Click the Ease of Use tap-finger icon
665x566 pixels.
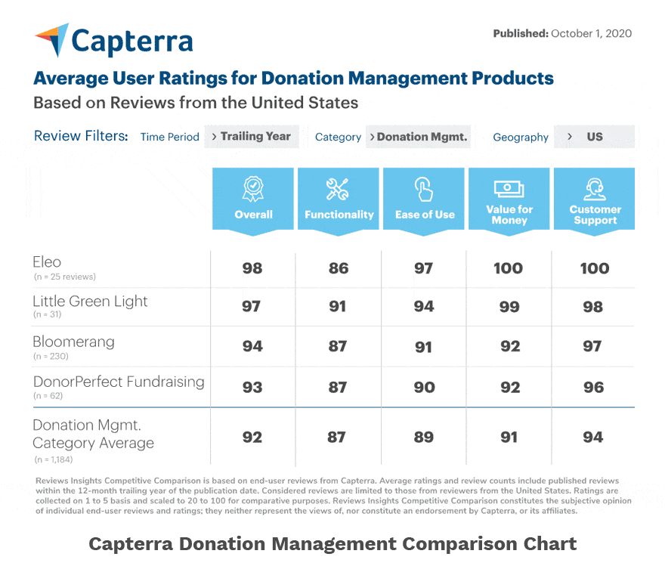click(x=424, y=189)
